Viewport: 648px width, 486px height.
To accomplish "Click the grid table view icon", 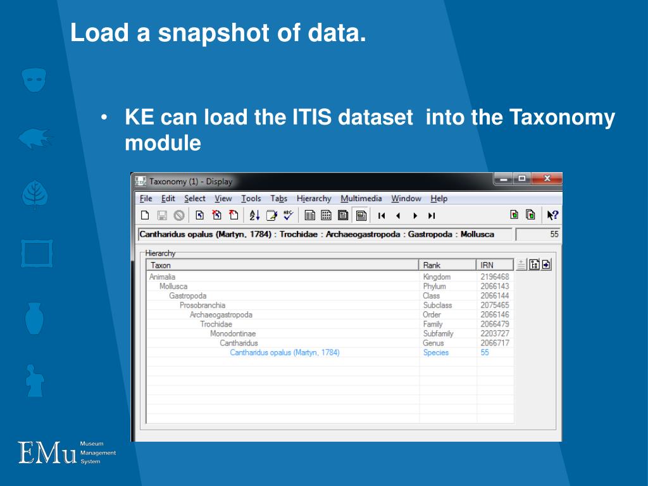I will pos(326,215).
